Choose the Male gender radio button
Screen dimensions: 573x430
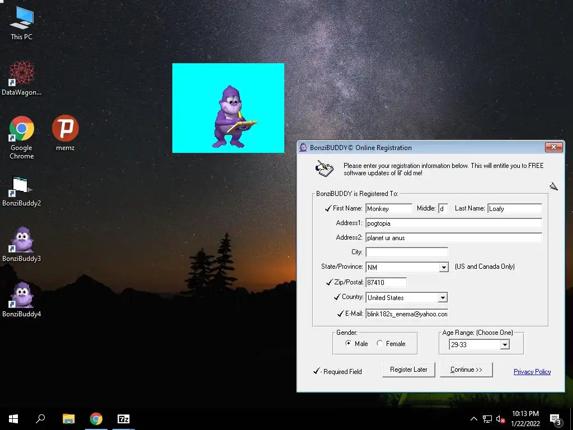click(348, 343)
